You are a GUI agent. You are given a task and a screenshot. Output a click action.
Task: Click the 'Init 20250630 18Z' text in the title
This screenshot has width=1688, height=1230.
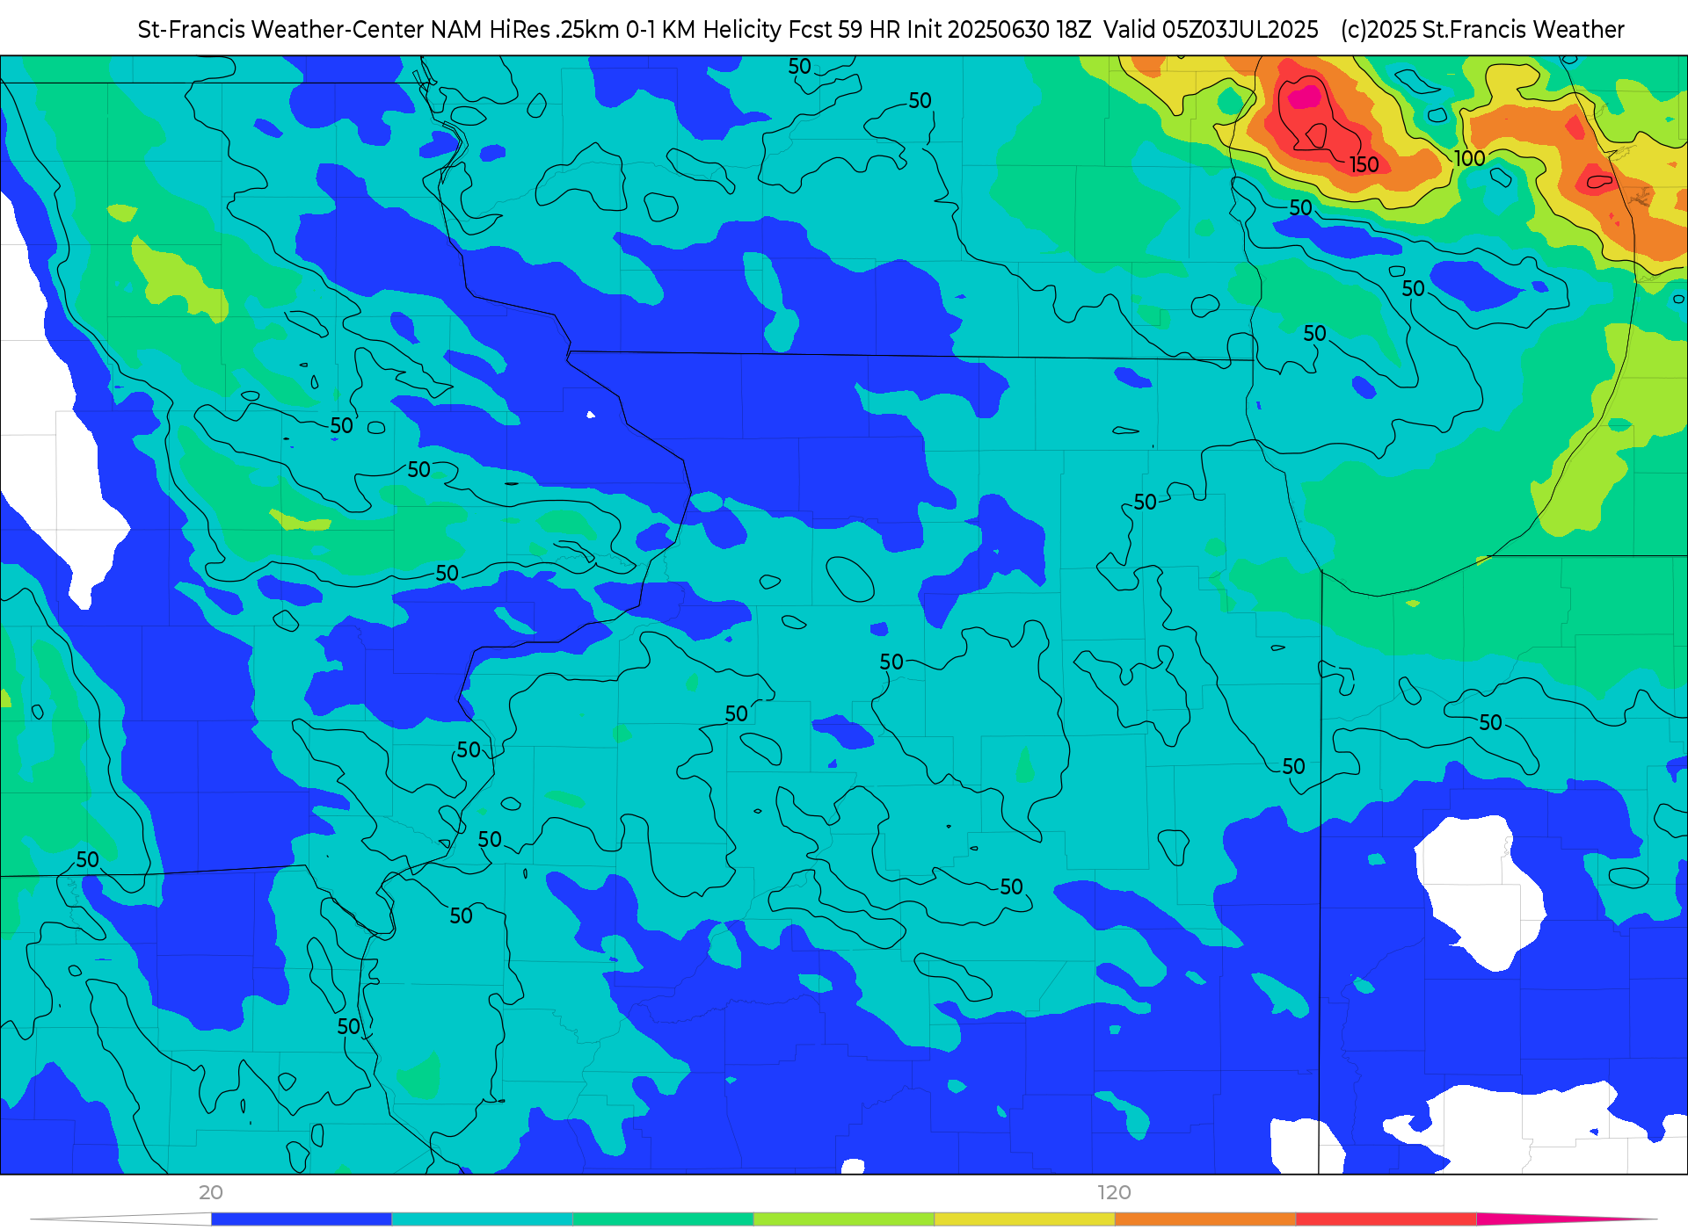click(998, 30)
